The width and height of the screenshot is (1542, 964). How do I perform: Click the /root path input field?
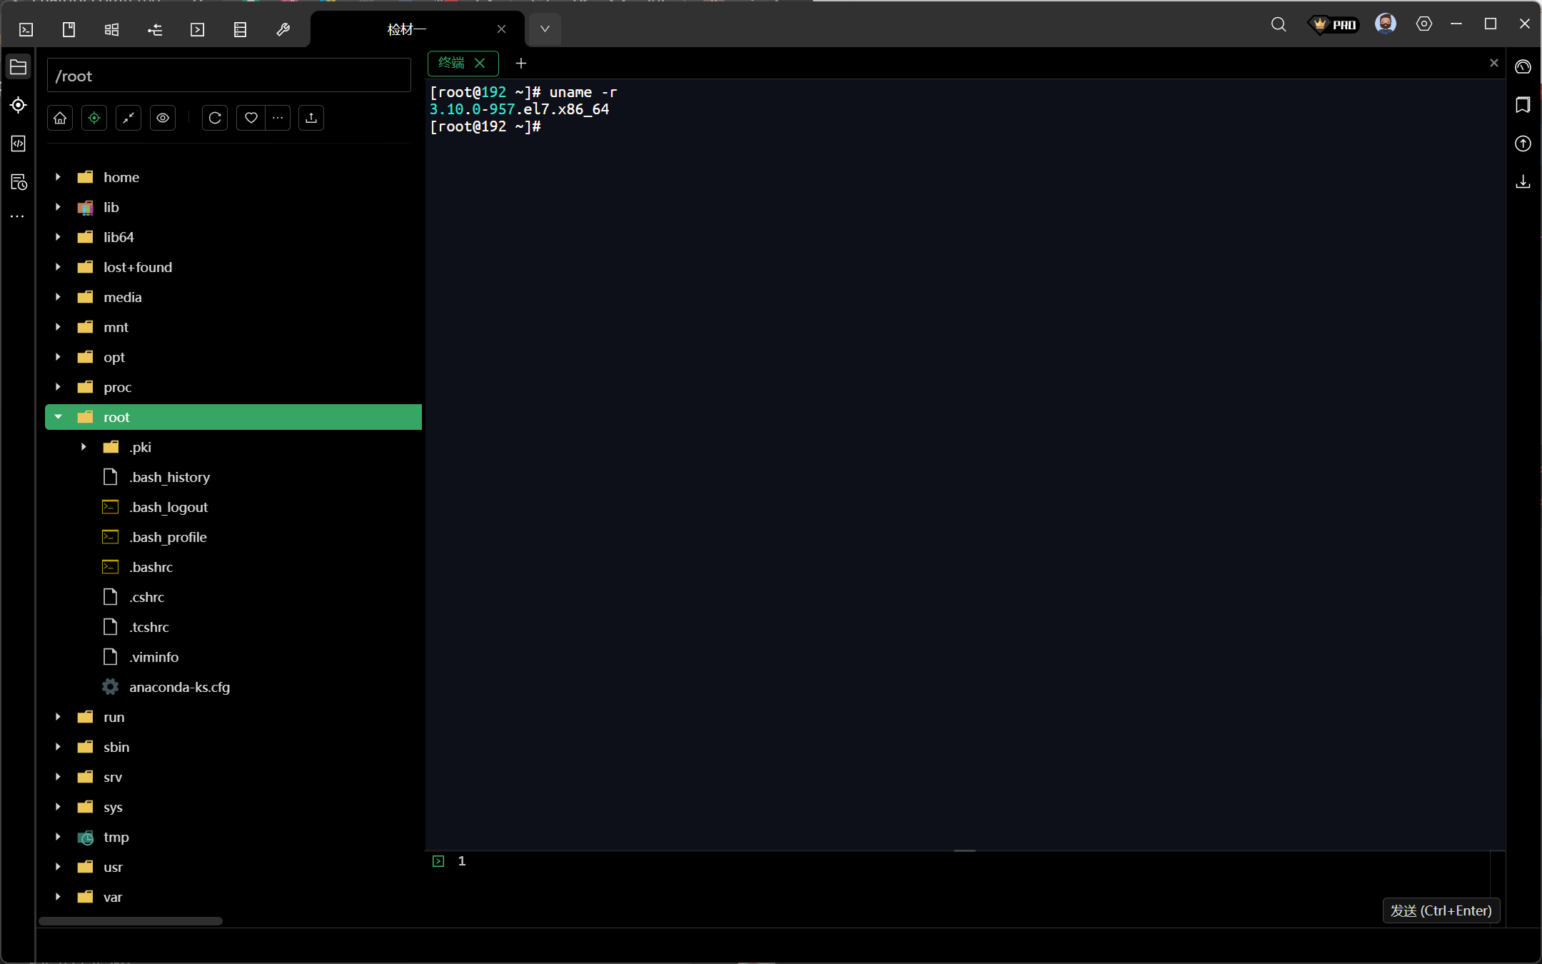point(228,76)
